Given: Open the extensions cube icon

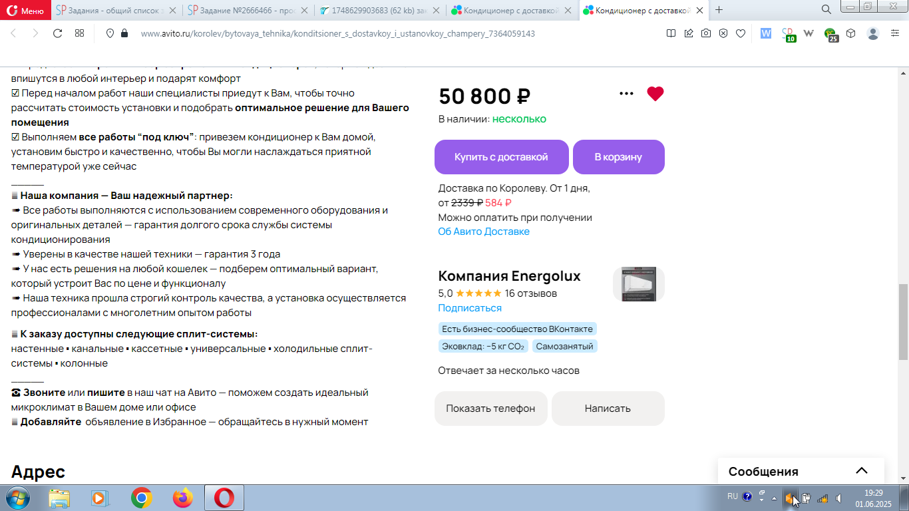Looking at the screenshot, I should tap(851, 33).
